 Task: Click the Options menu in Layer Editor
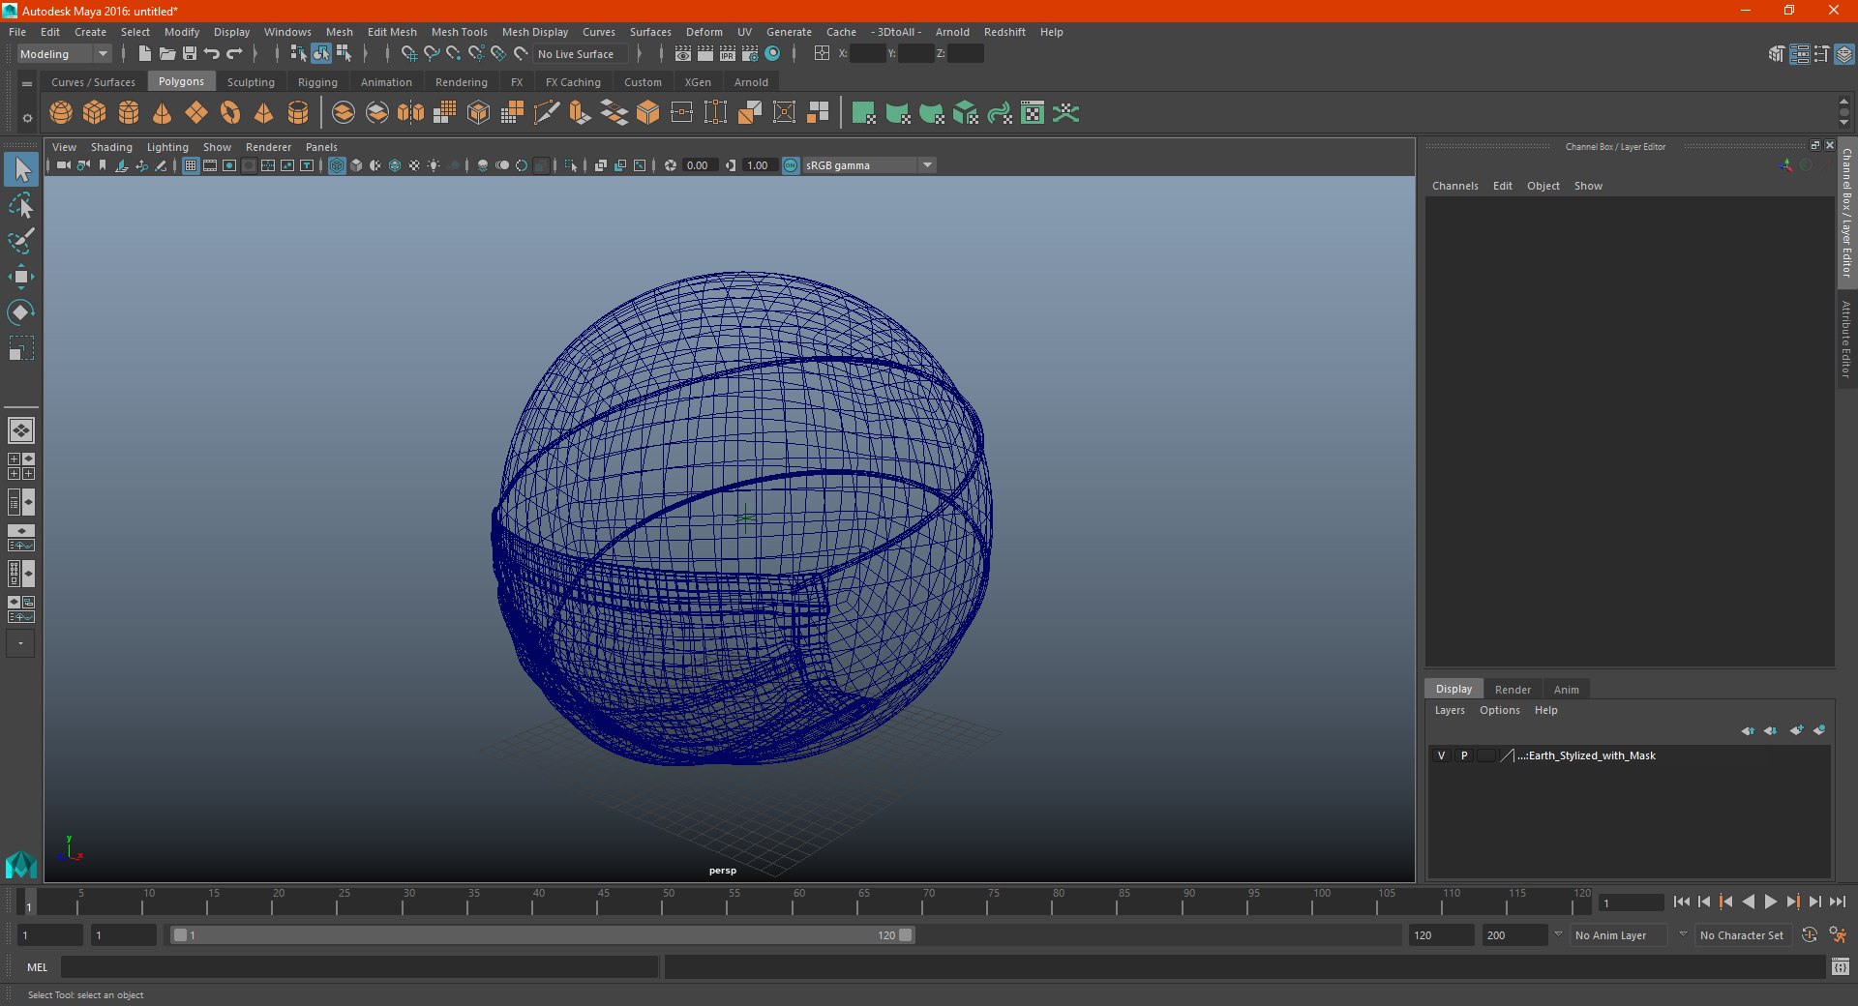click(1499, 710)
